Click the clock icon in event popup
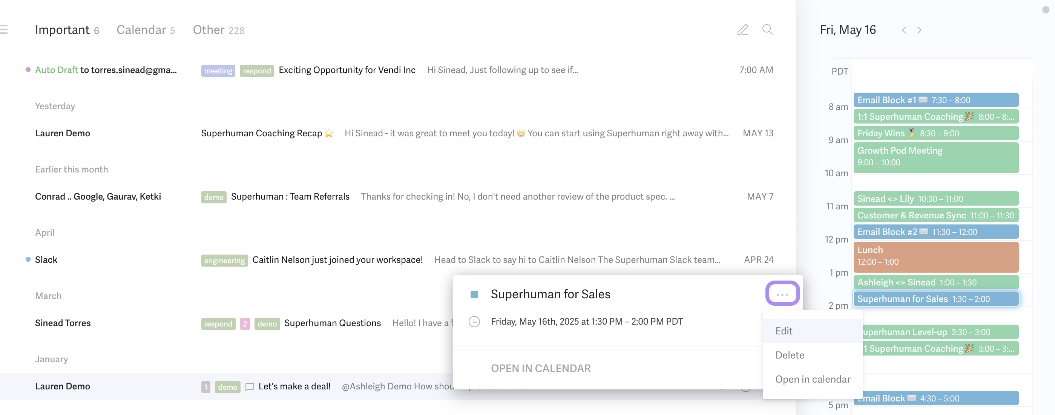The image size is (1055, 415). (x=474, y=321)
